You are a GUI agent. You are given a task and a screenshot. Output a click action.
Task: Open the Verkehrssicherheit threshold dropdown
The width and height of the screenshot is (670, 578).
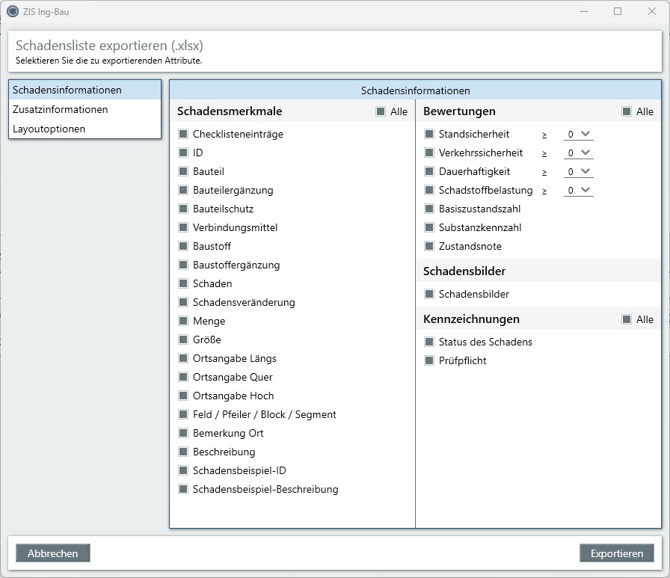[578, 153]
